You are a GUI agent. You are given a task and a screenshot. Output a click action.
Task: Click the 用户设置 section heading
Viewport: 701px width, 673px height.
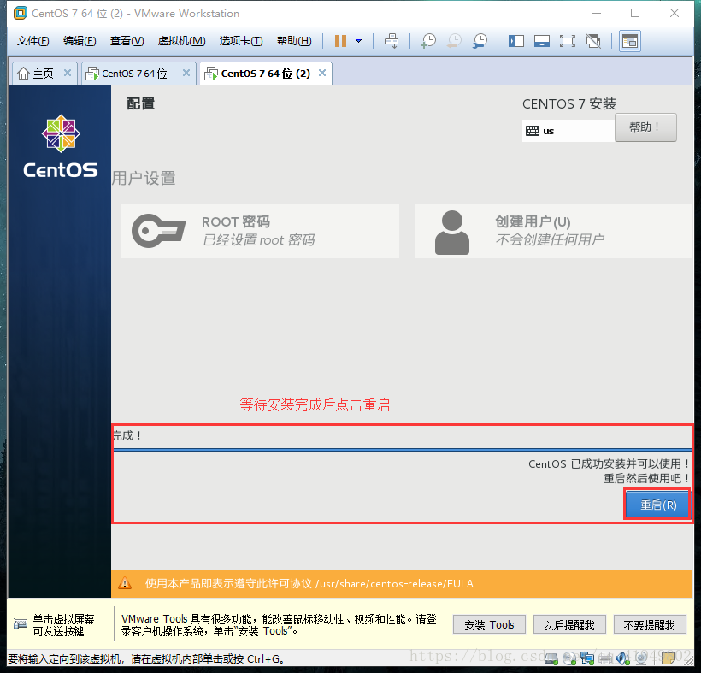[144, 178]
